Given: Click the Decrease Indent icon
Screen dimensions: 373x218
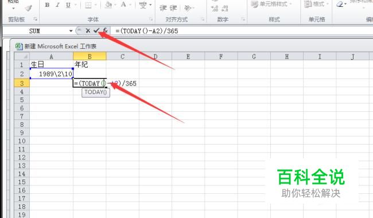Looking at the screenshot, I should [163, 8].
